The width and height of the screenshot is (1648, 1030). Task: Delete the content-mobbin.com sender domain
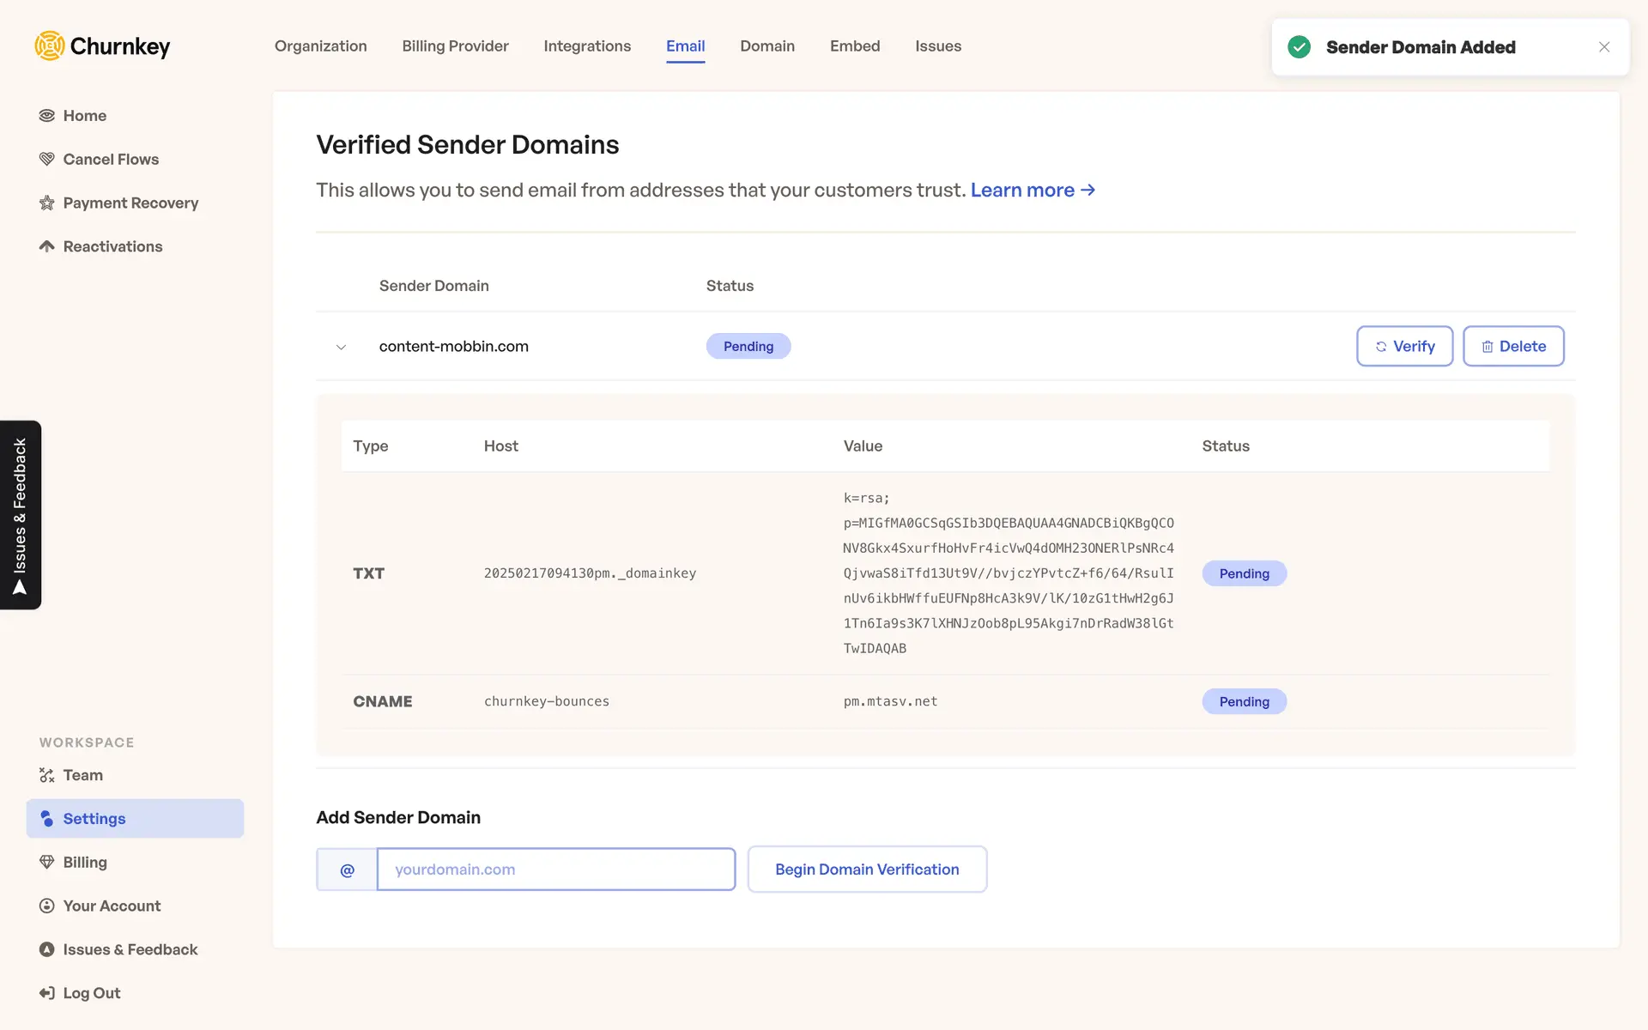1512,346
